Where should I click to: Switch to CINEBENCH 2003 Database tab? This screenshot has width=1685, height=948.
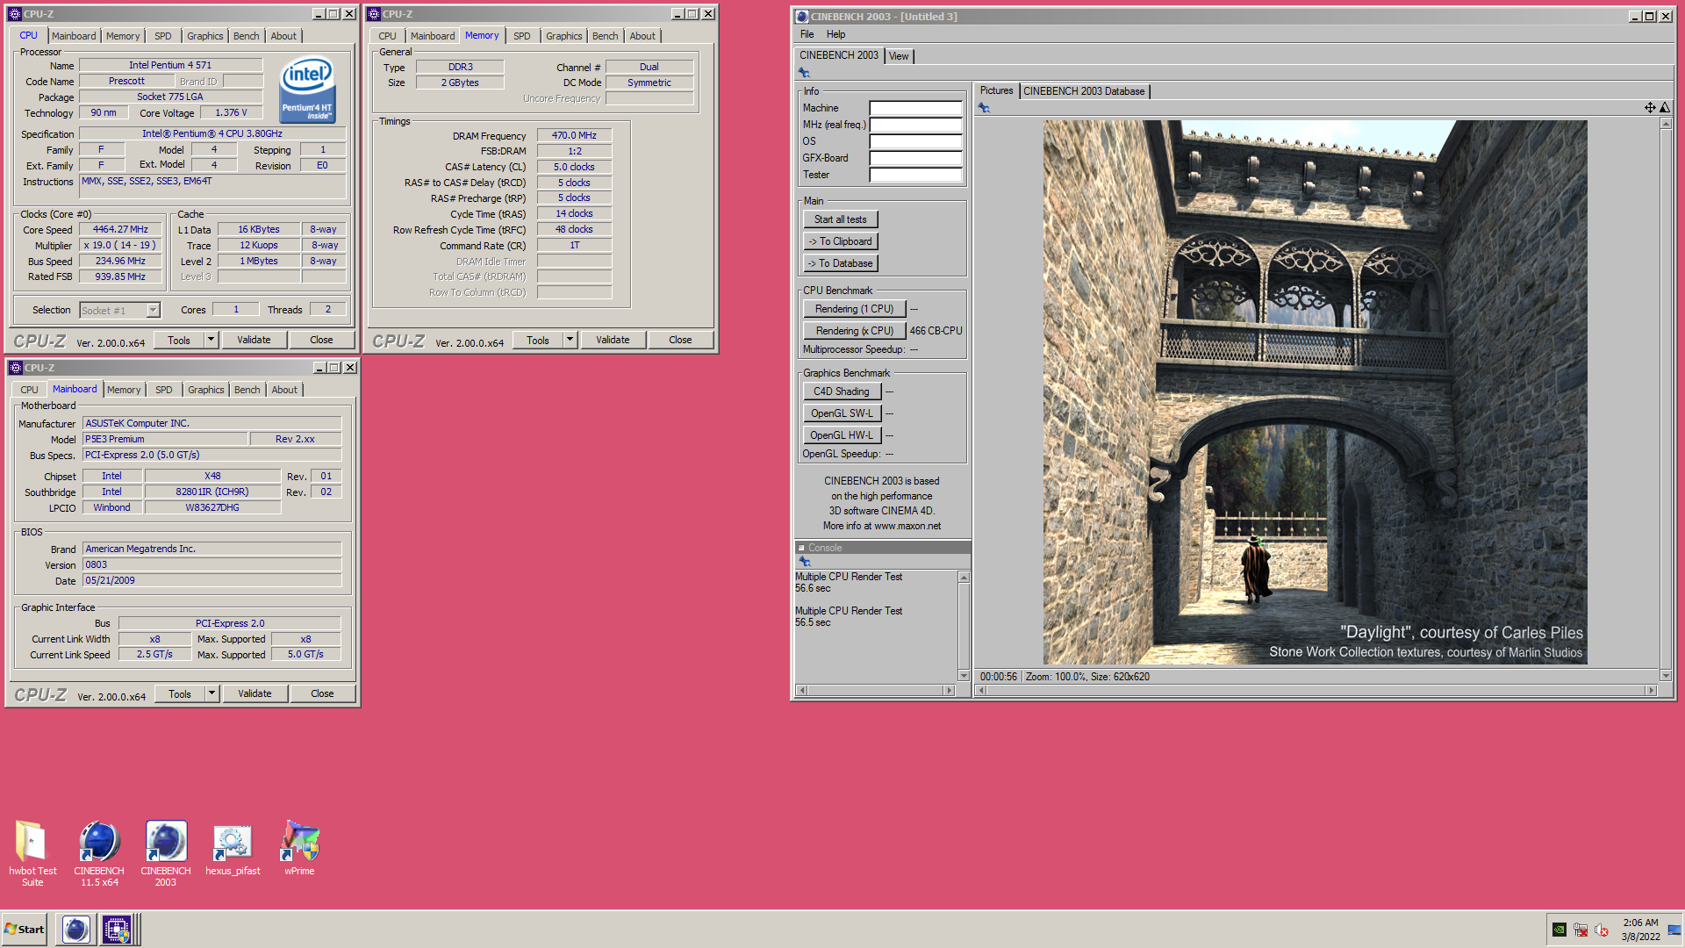[1084, 91]
